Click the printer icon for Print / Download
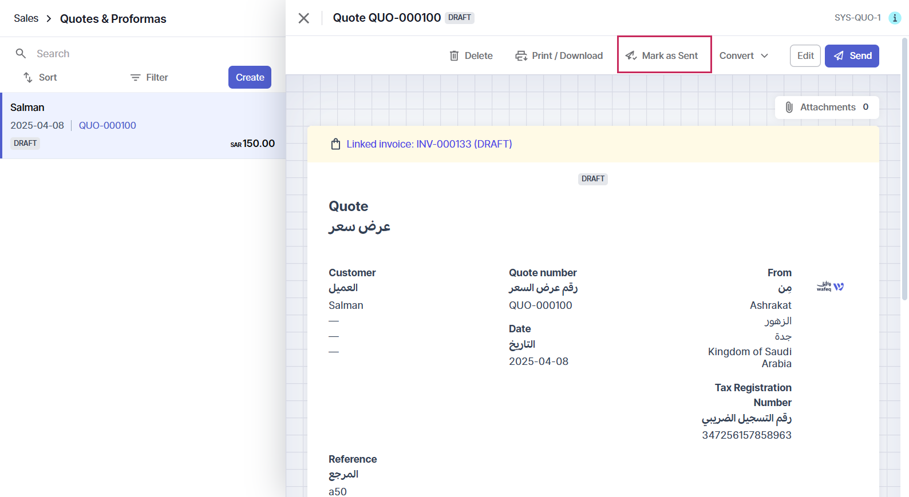The height and width of the screenshot is (497, 909). (521, 56)
